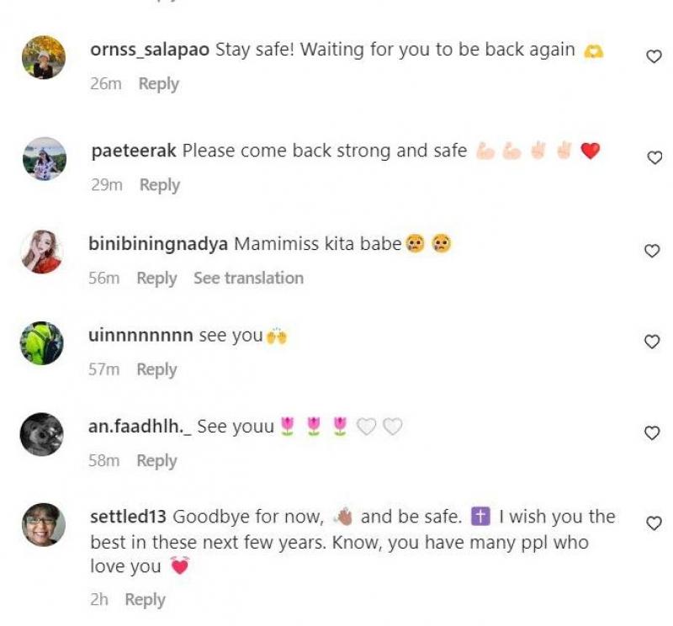Open ornss_salapao's profile picture
Viewport: 673px width, 626px height.
44,57
